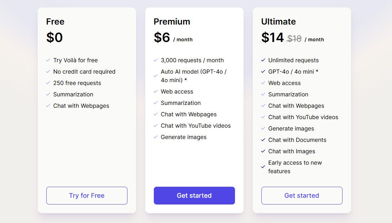Image resolution: width=392 pixels, height=223 pixels.
Task: Click the checkmark next to Early access to new features
Action: coord(263,167)
